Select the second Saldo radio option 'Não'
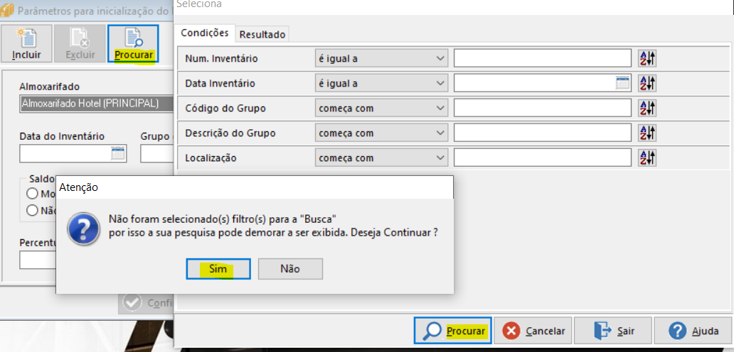This screenshot has height=352, width=734. 32,211
